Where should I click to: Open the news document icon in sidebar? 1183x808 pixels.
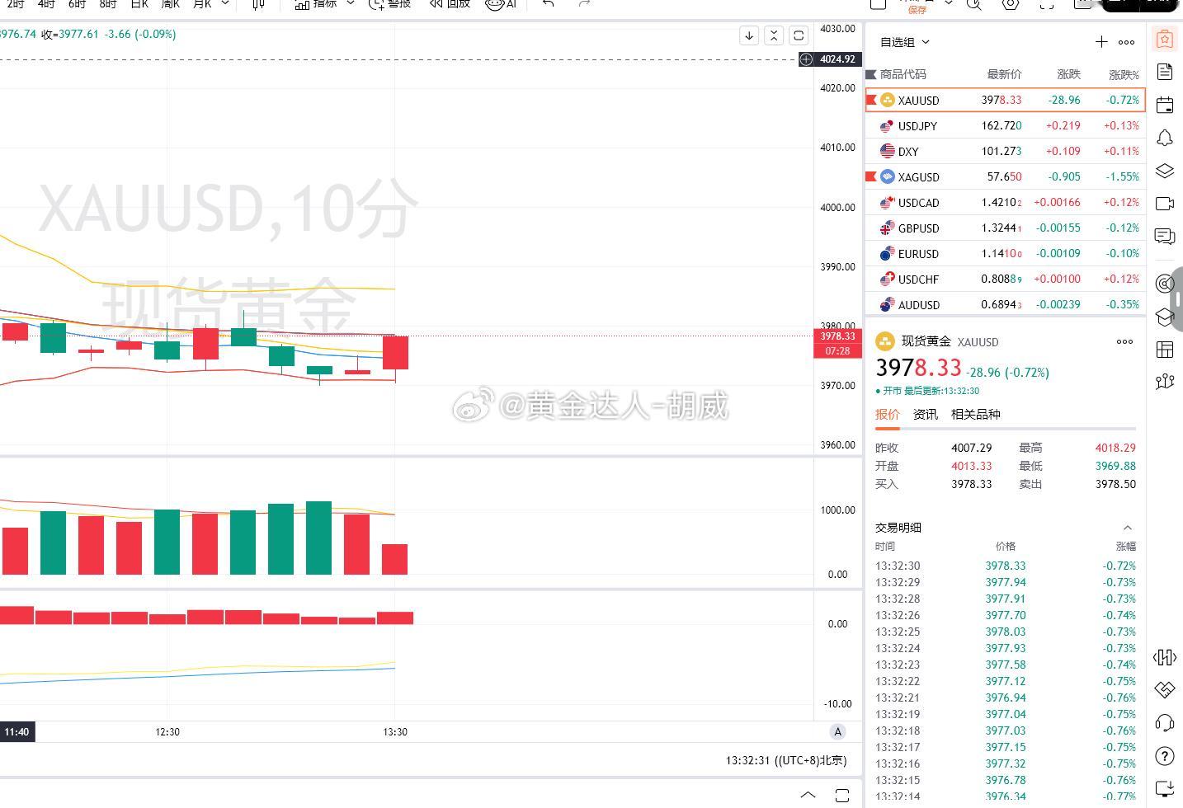(x=1165, y=72)
